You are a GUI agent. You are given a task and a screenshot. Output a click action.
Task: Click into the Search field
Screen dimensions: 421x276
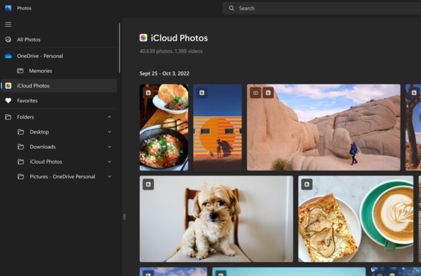(x=322, y=9)
